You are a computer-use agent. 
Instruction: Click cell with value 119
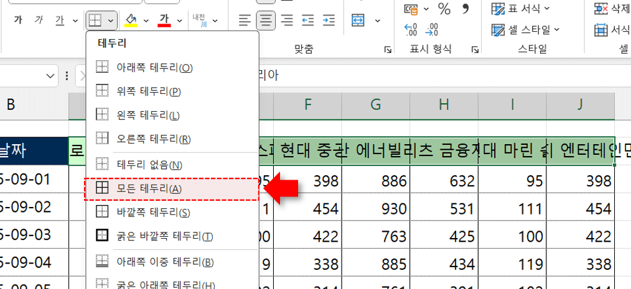point(512,263)
